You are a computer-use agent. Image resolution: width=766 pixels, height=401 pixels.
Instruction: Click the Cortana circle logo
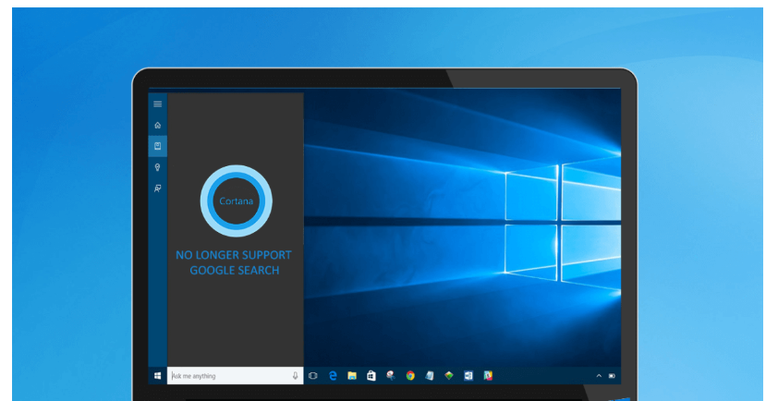click(236, 200)
